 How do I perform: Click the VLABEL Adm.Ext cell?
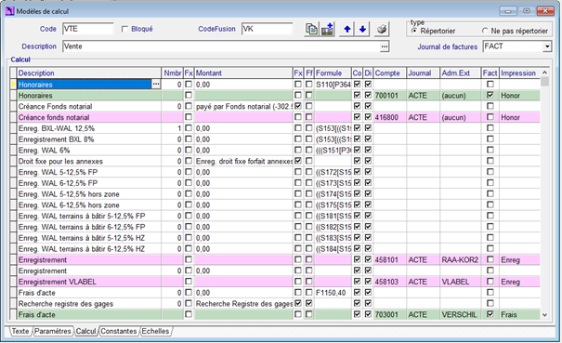460,282
